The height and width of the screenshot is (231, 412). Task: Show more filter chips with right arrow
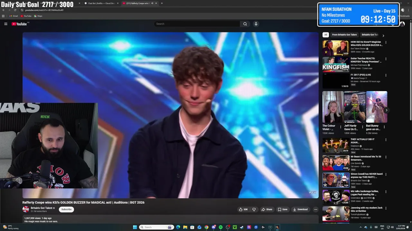(x=383, y=35)
